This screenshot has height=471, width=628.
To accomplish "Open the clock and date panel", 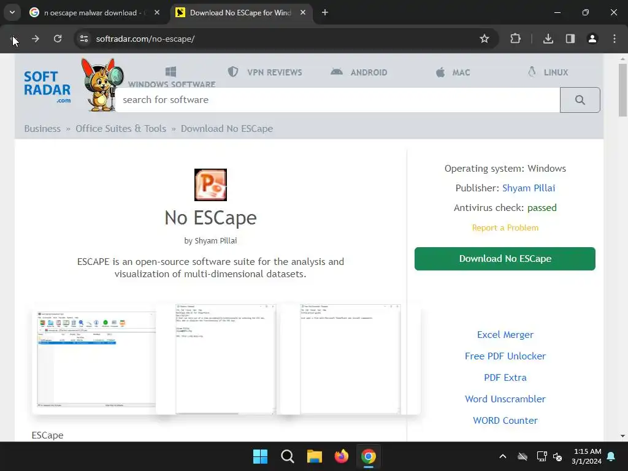I will pos(587,456).
